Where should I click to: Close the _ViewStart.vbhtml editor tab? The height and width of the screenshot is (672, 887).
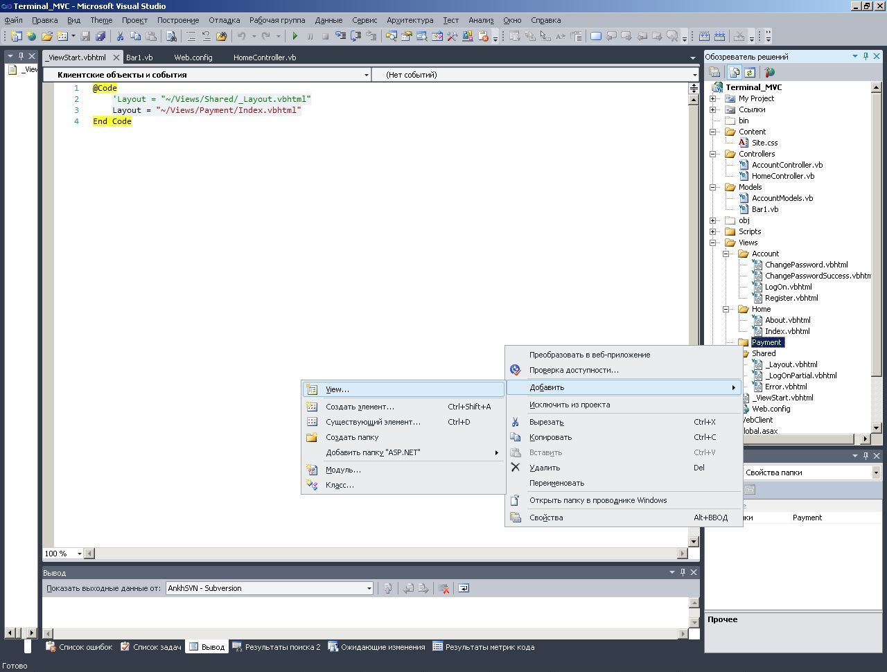click(116, 58)
